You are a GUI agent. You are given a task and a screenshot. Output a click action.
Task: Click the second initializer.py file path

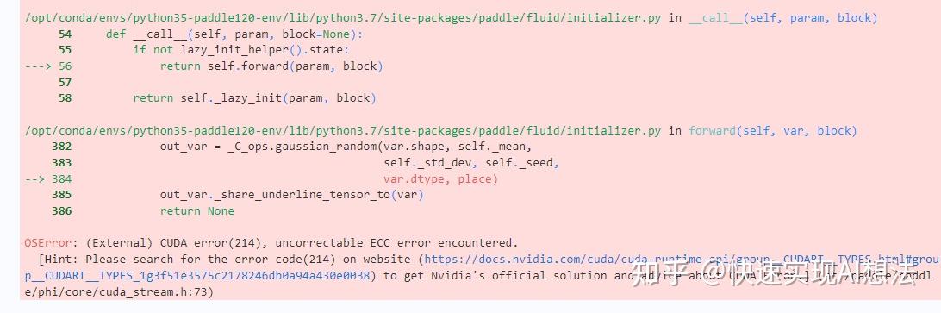coord(343,131)
